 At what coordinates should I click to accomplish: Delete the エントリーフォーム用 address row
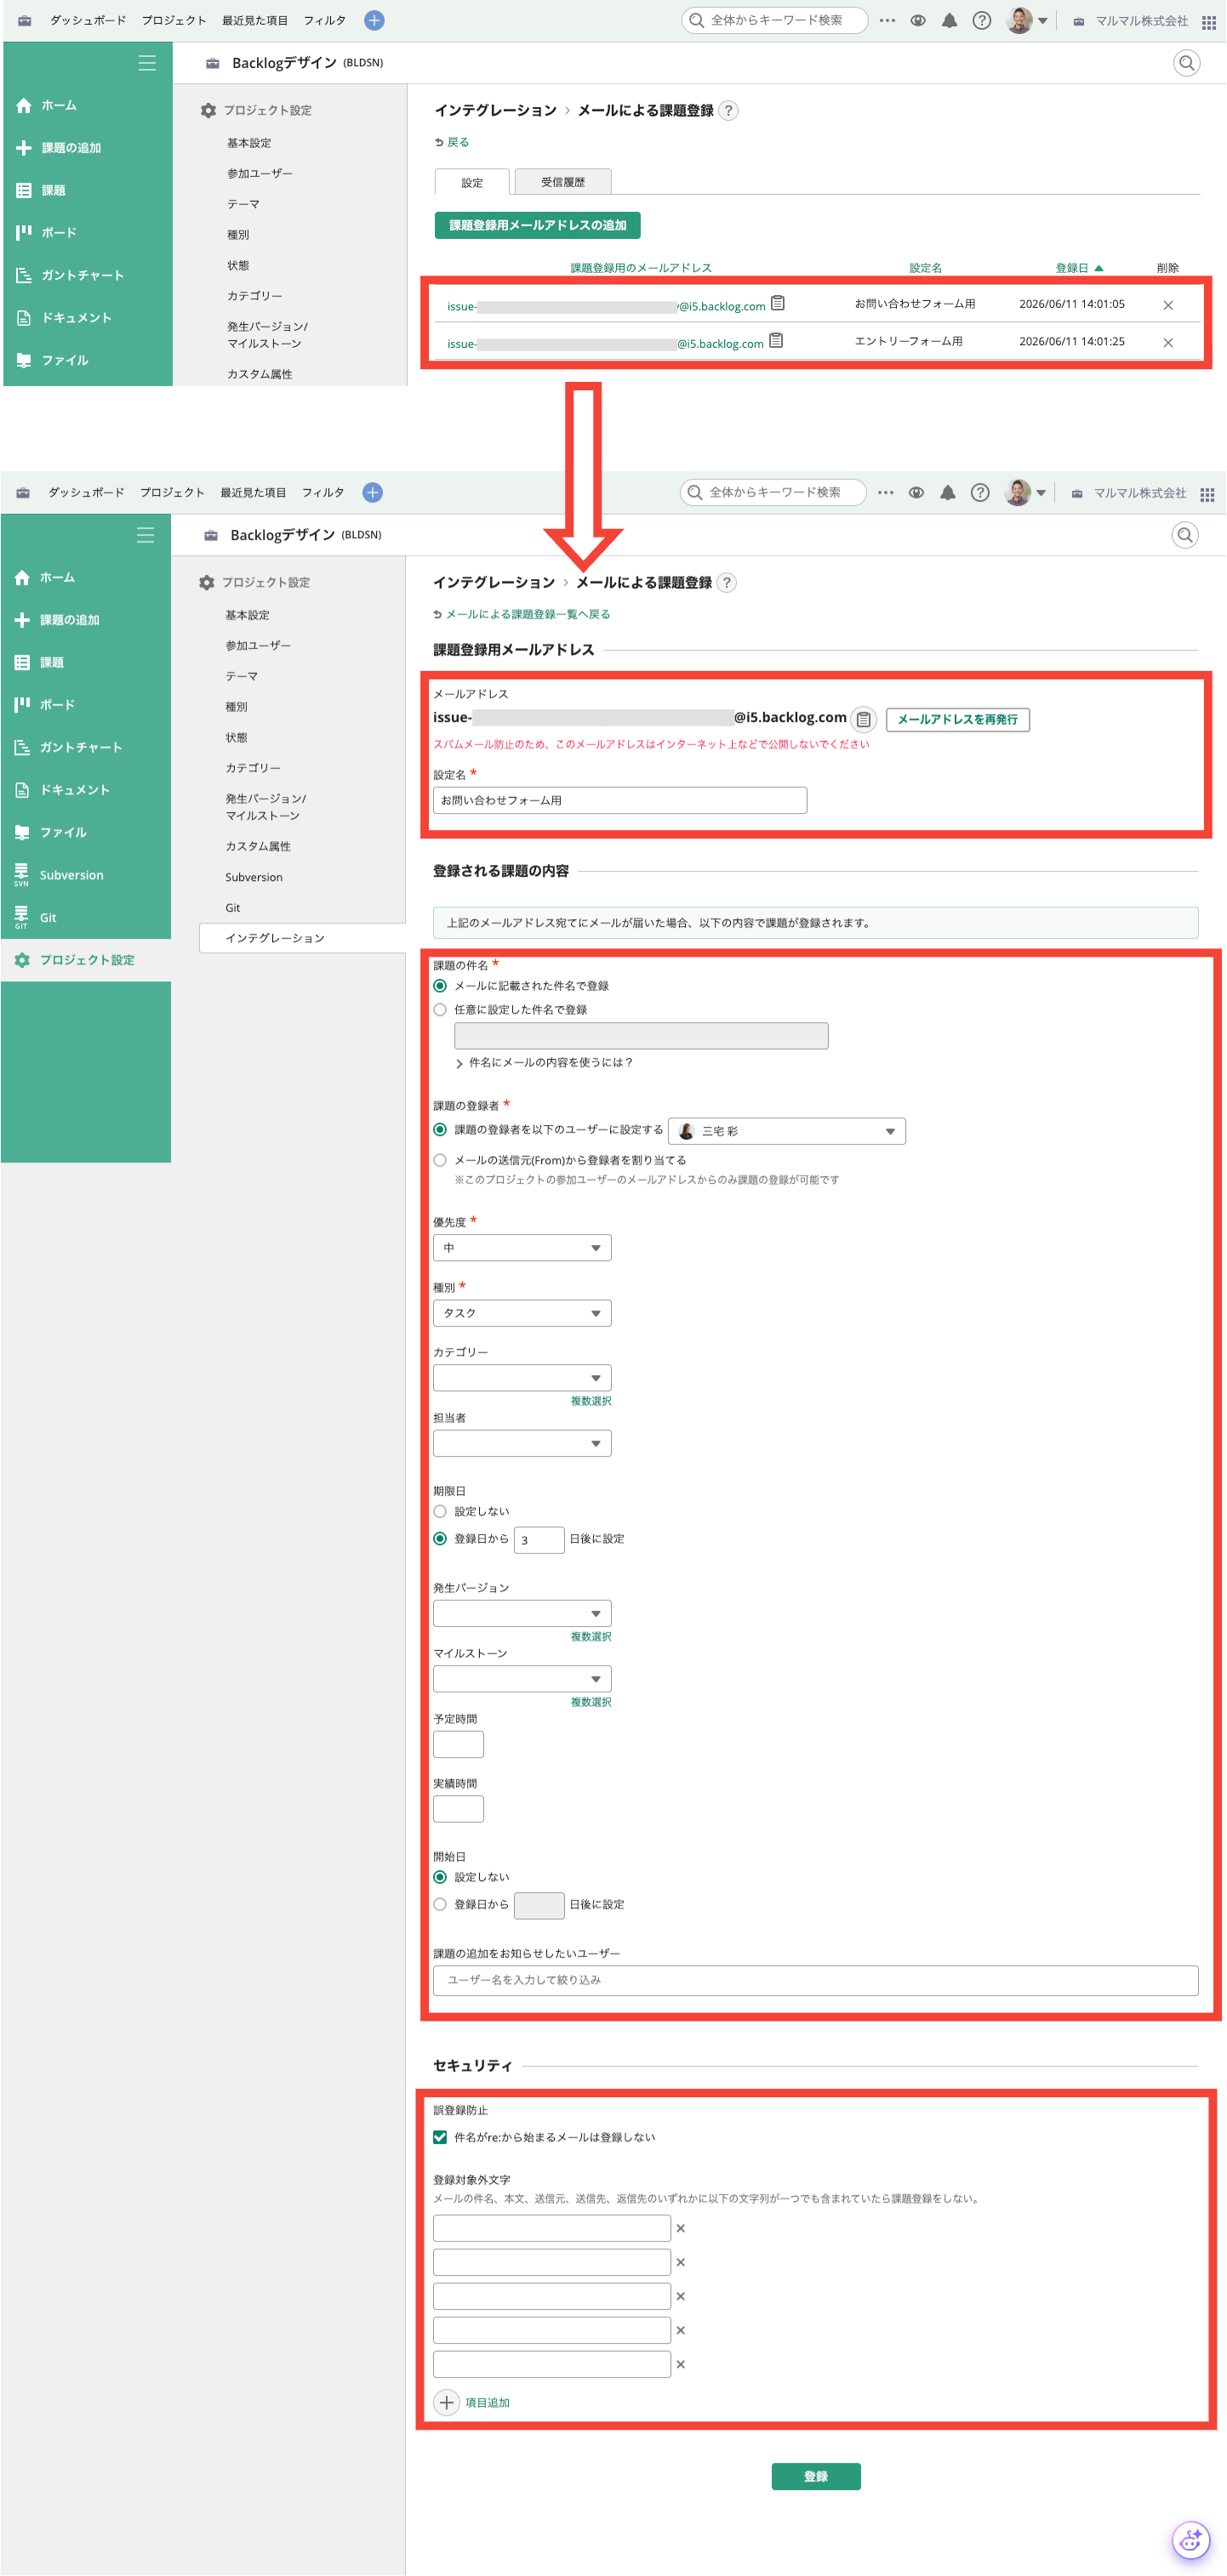coord(1168,342)
